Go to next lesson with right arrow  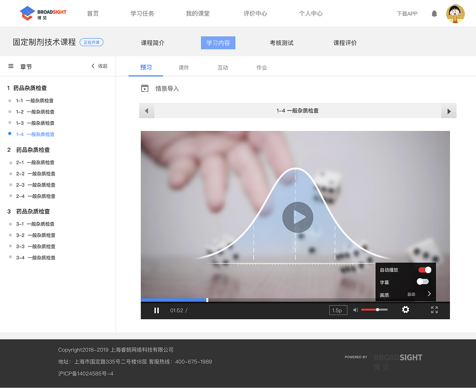(x=448, y=110)
